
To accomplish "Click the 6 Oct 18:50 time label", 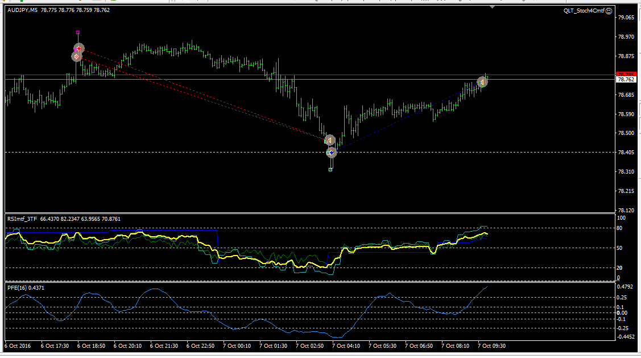I will 91,345.
